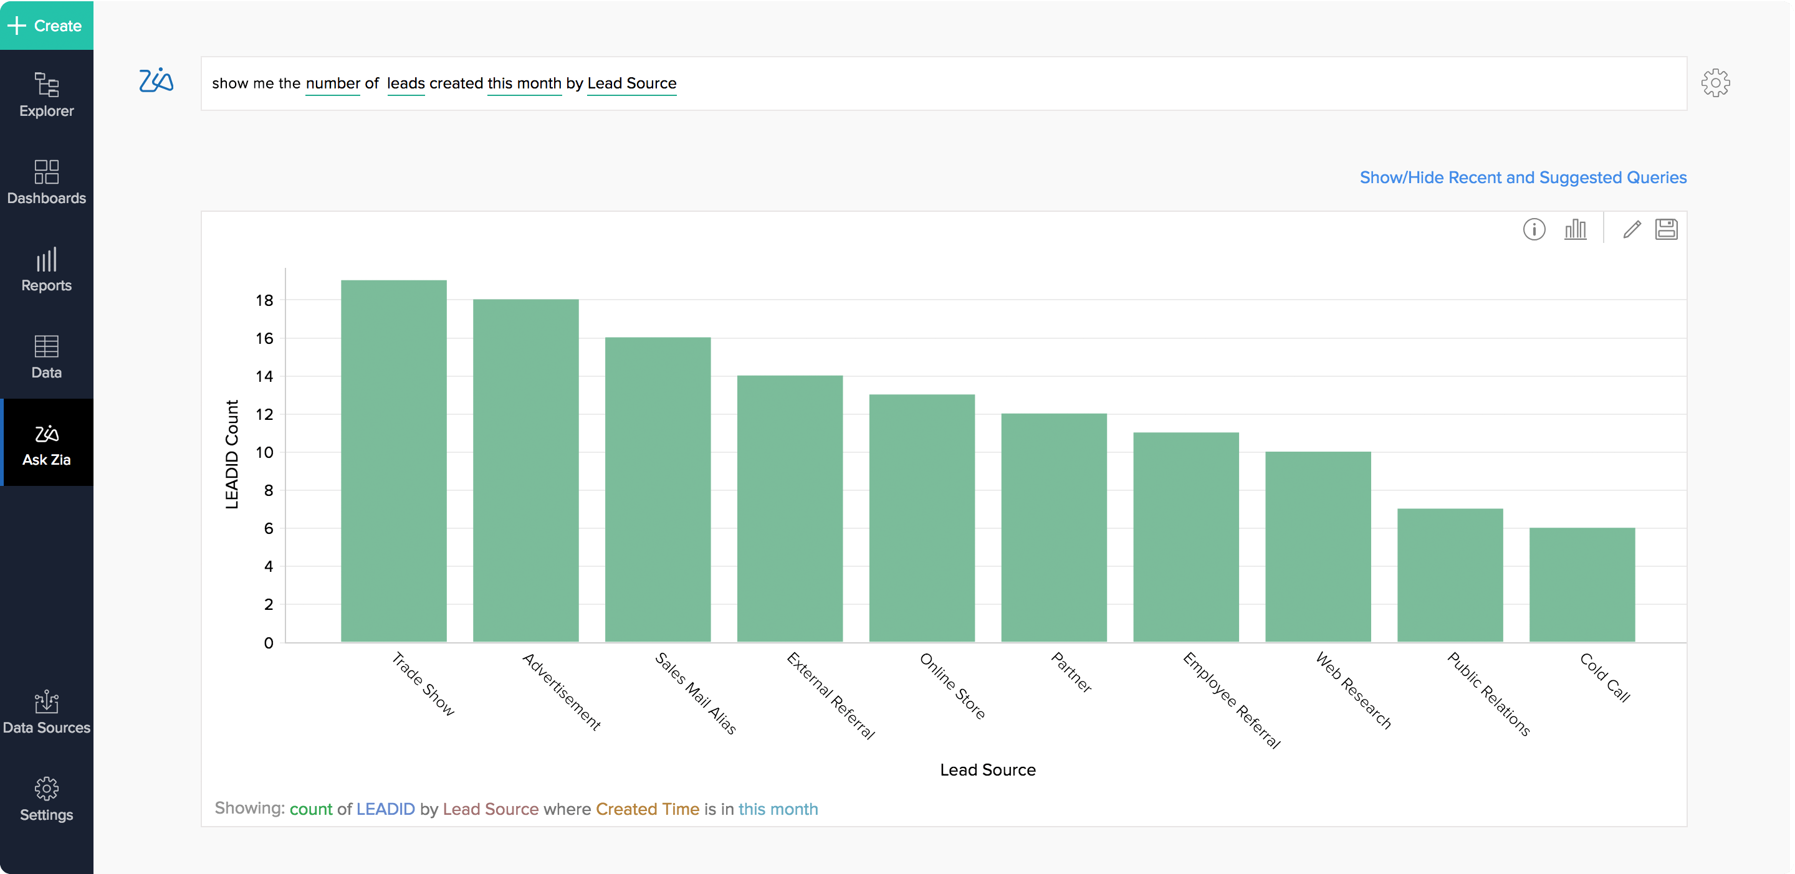The height and width of the screenshot is (874, 1795).
Task: Click inside the Zia query input field
Action: 1115,83
